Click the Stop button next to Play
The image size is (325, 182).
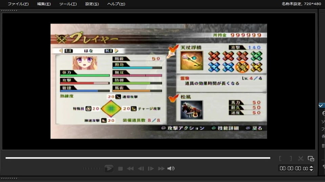pyautogui.click(x=120, y=169)
